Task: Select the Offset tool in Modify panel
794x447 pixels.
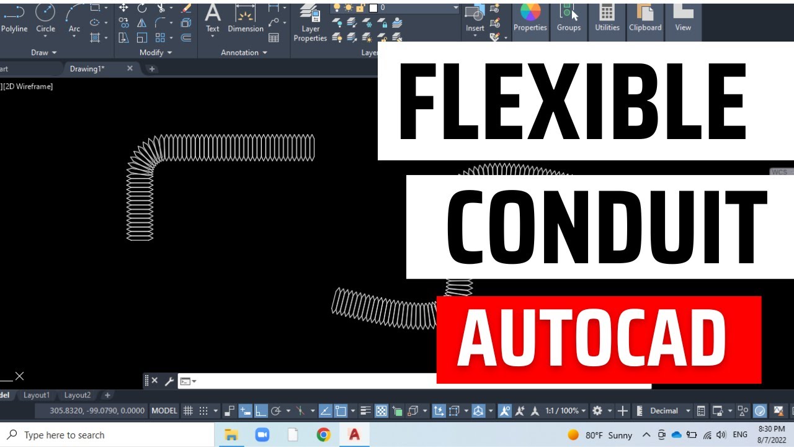Action: [x=186, y=37]
